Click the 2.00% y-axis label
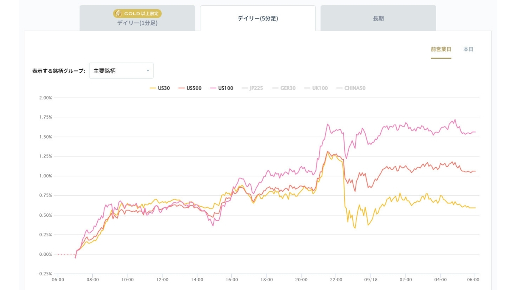516x290 pixels. point(46,97)
